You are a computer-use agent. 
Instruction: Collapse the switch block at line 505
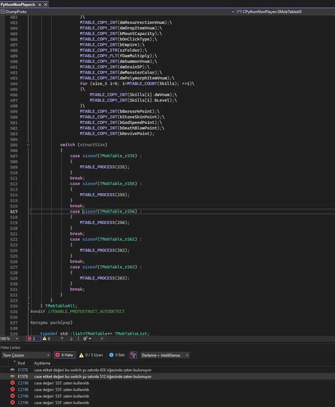point(28,144)
